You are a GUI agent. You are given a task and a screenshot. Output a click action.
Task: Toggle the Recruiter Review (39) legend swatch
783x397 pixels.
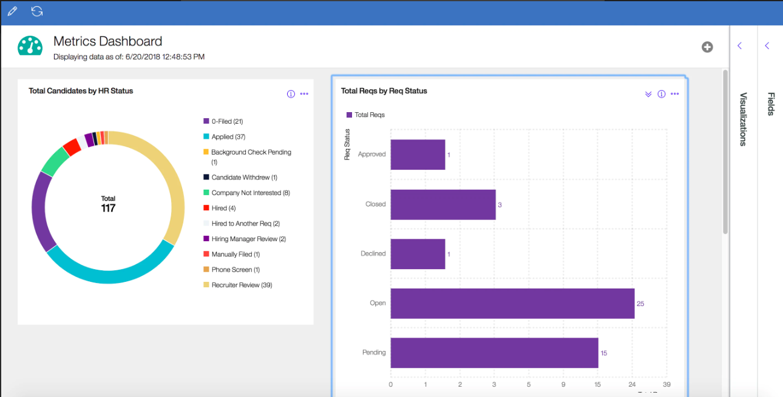point(206,285)
